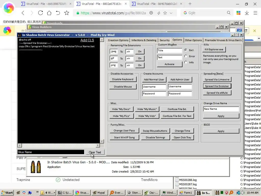261x196 pixels.
Task: Expand the taskbar quick launch chevron
Action: 37,192
